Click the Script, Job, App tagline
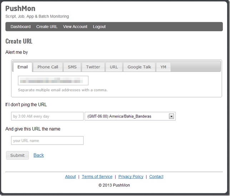The image size is (230, 196). 37,16
